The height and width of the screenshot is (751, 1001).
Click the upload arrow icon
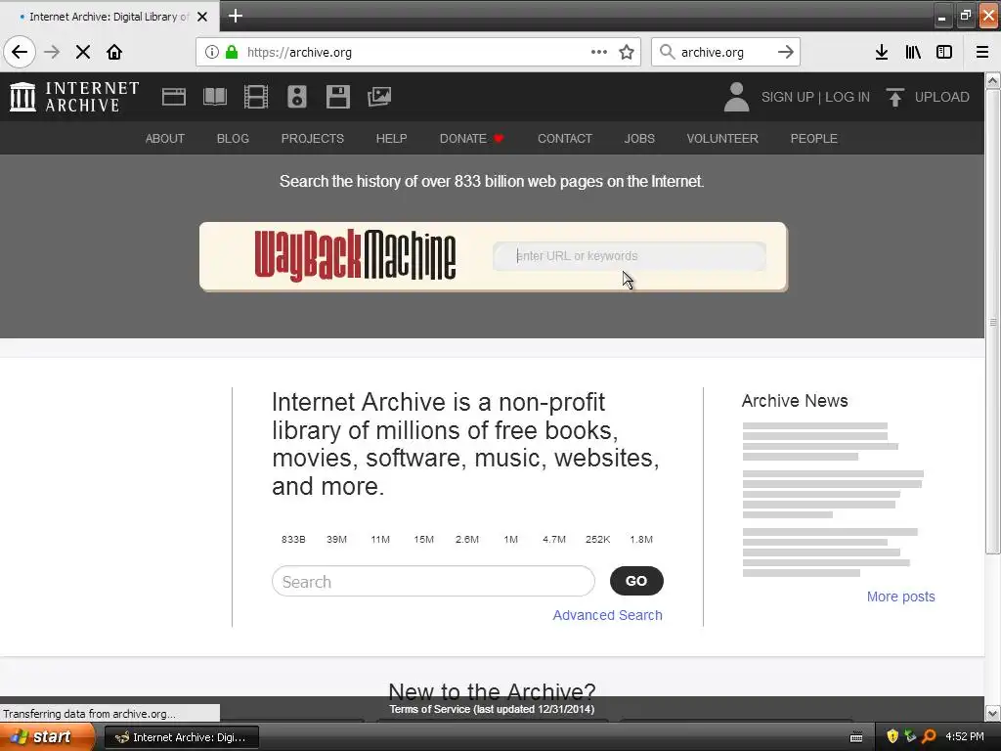pos(895,97)
